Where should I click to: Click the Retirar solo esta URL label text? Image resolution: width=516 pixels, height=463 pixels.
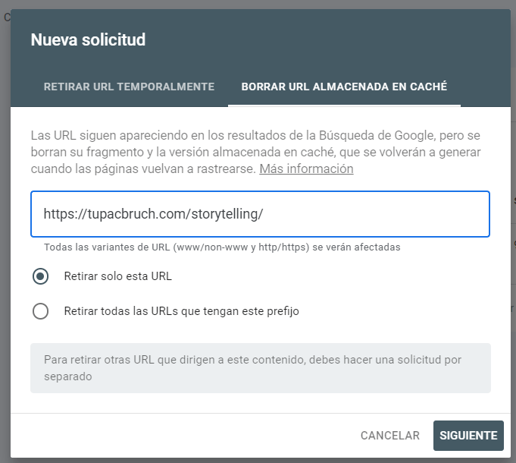pyautogui.click(x=117, y=276)
